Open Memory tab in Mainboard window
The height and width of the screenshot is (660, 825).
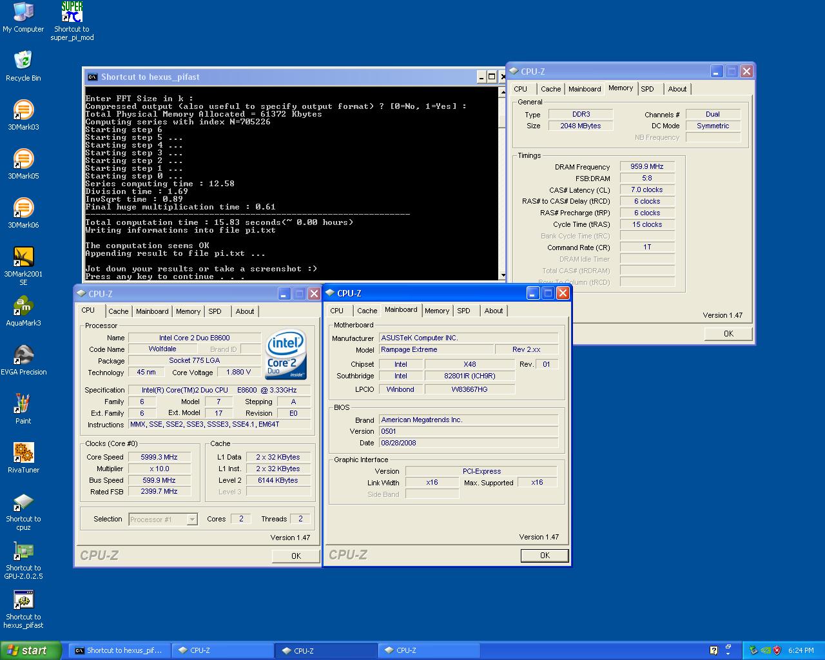pos(437,311)
